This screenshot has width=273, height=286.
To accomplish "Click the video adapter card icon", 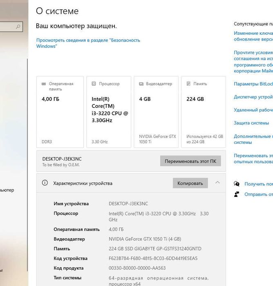I will point(141,84).
